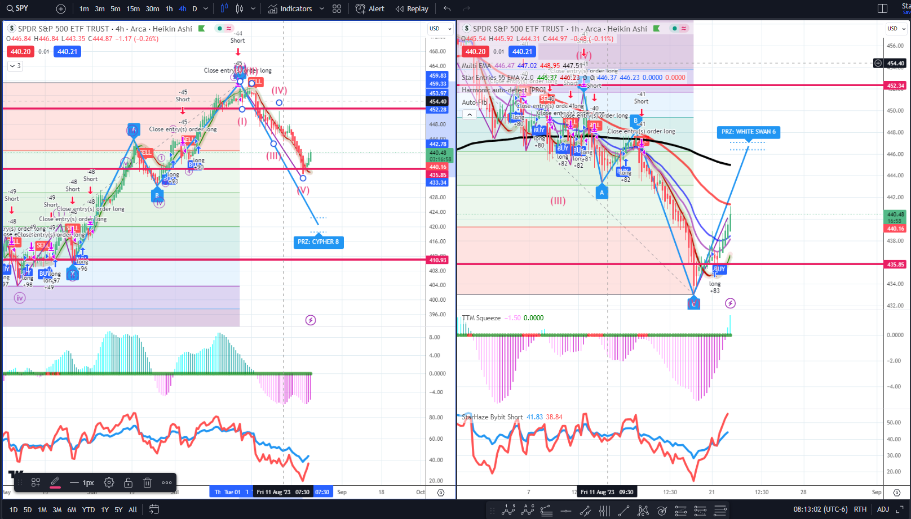This screenshot has height=519, width=911.
Task: Click the drawing templates icon in the floating toolbar
Action: coord(36,482)
